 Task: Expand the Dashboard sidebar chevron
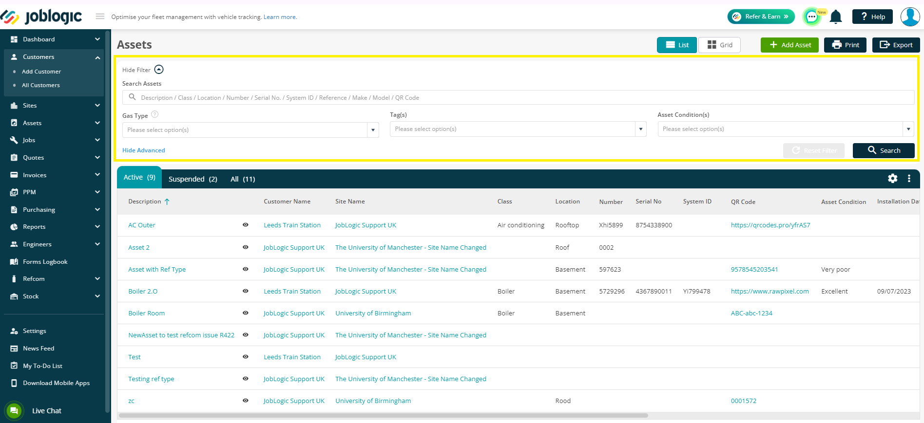coord(97,39)
